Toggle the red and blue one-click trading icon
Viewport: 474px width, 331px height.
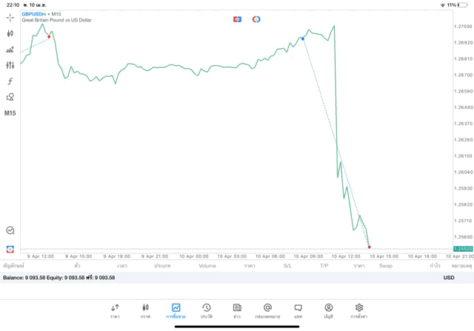(x=237, y=19)
